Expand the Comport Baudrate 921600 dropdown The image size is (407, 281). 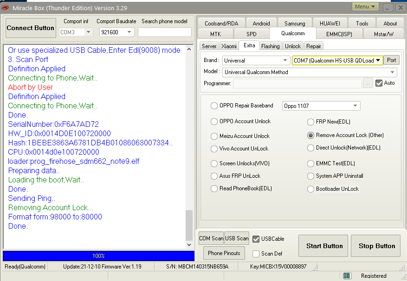tap(129, 32)
